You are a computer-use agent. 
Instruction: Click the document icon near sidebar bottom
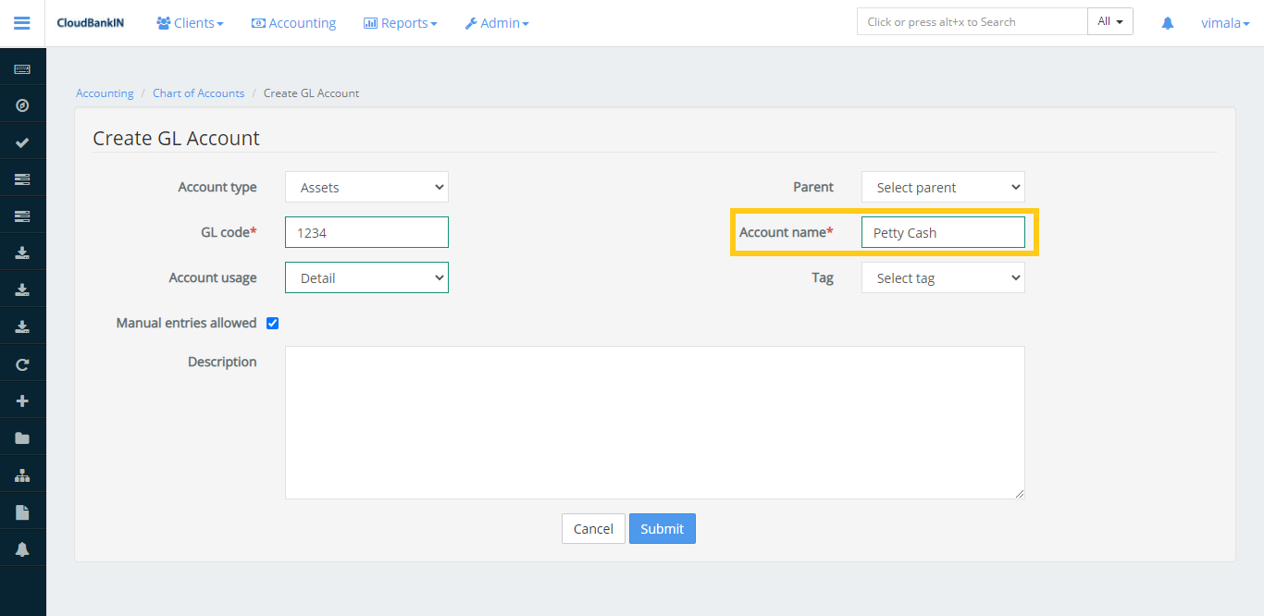23,511
